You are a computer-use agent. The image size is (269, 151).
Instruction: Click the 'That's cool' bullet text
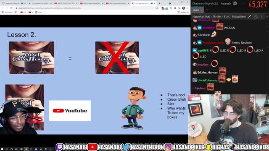pos(176,95)
